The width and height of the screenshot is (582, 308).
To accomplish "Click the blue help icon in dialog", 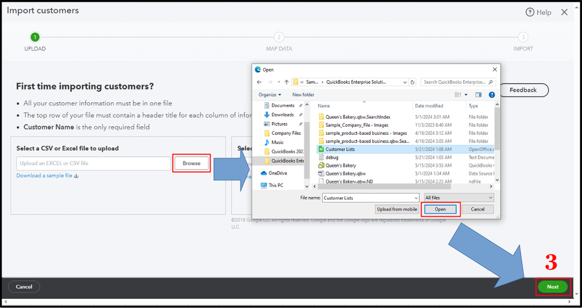I will tap(492, 95).
